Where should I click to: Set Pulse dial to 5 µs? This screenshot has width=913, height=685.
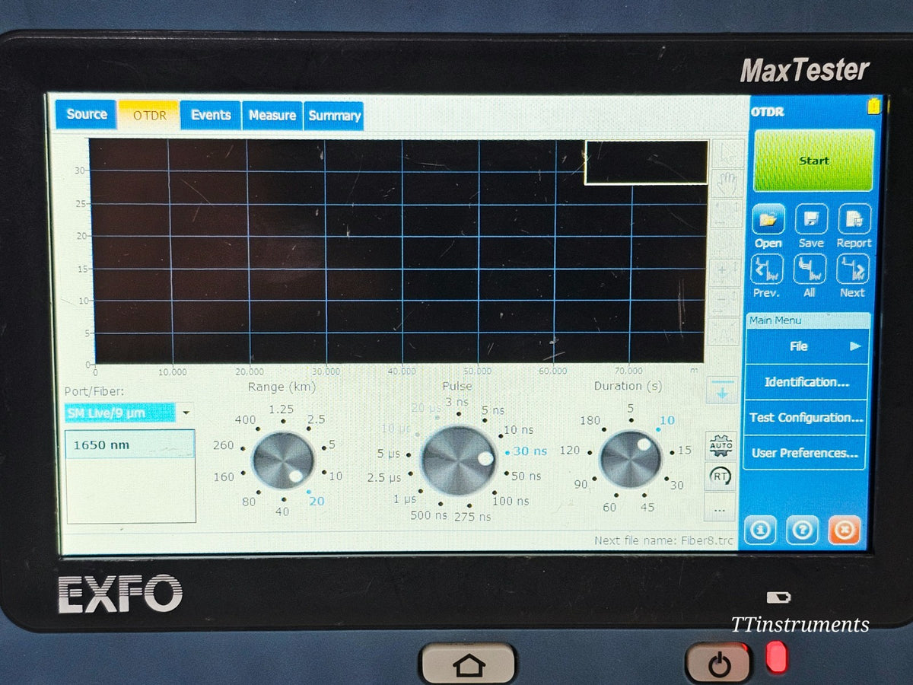pyautogui.click(x=389, y=454)
